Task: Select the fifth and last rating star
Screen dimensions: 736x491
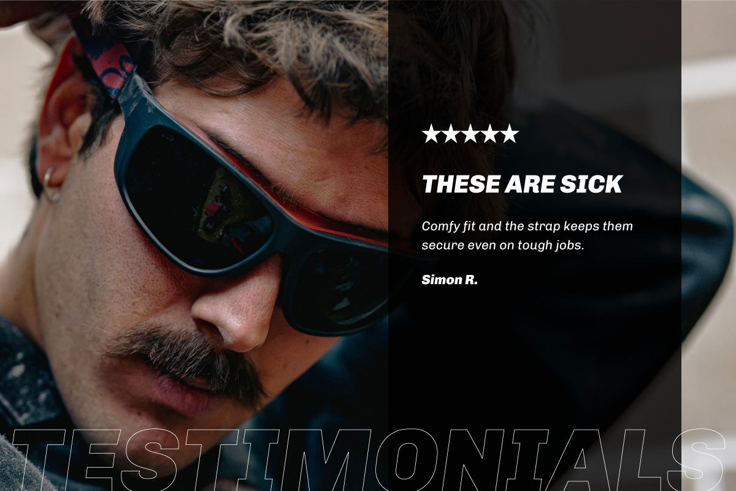Action: pyautogui.click(x=510, y=133)
